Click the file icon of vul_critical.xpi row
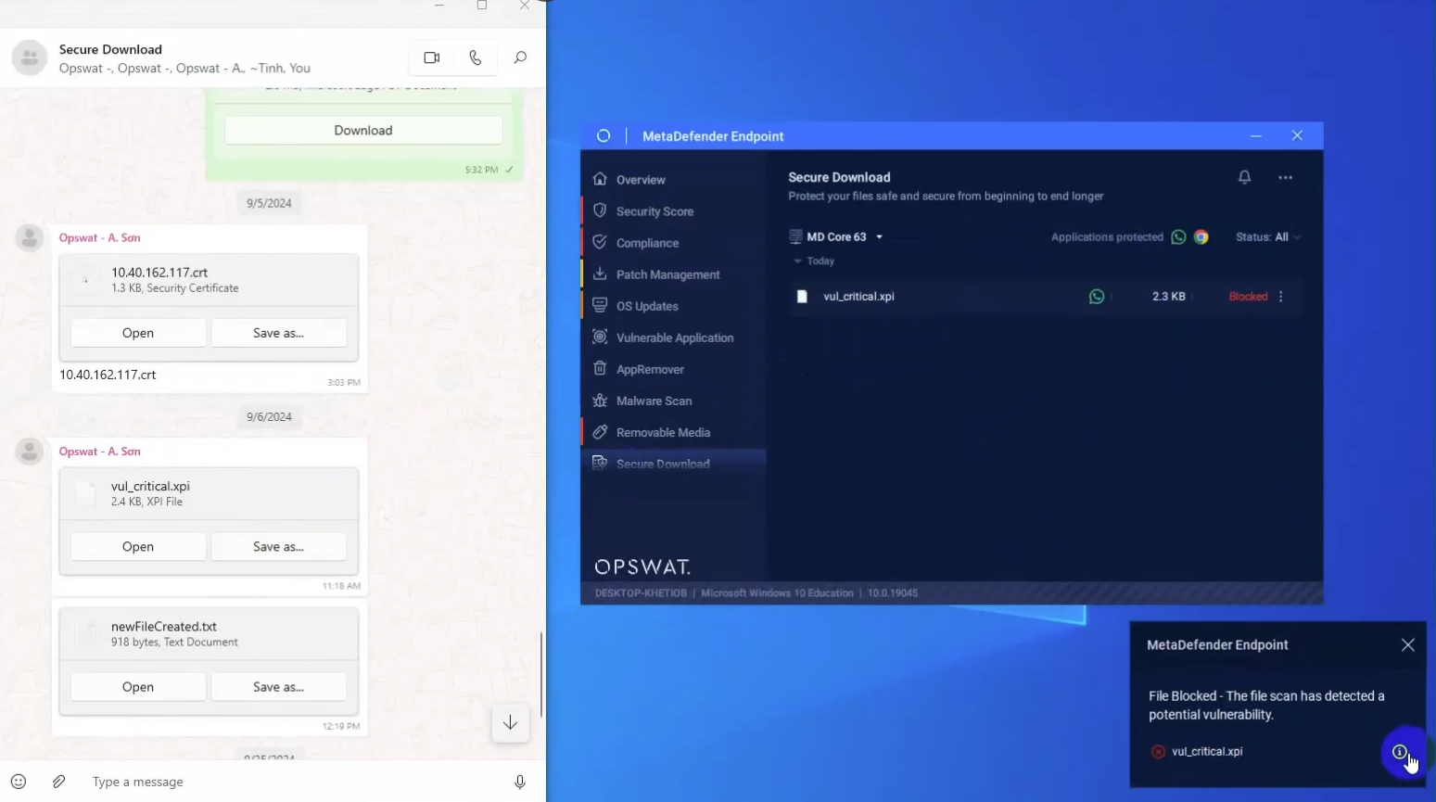 [x=802, y=297]
